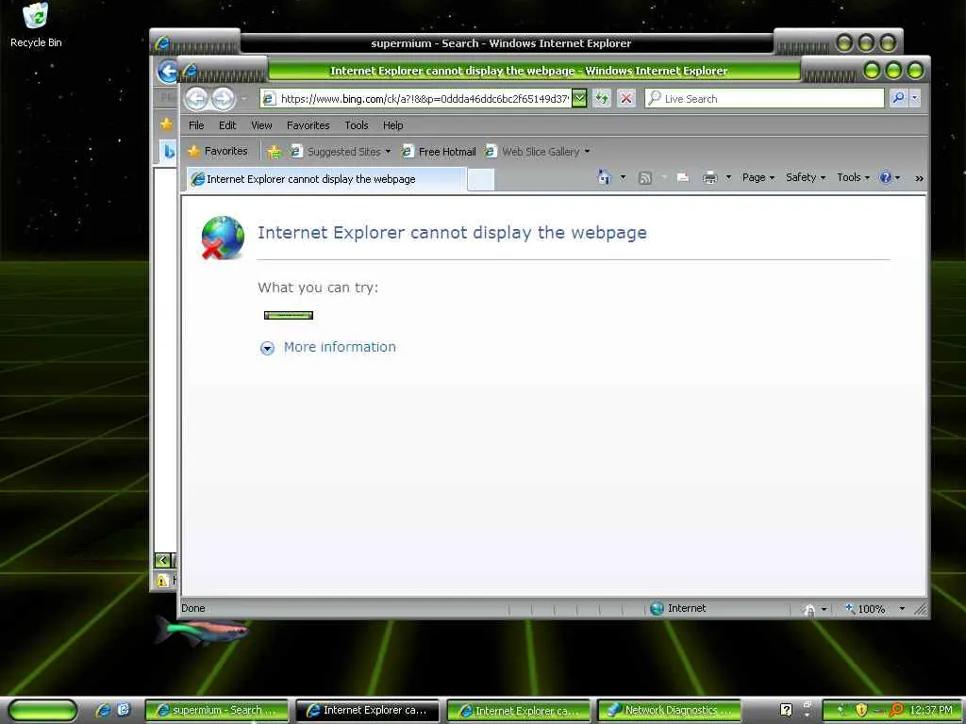Open the address bar dropdown arrow

tap(579, 98)
